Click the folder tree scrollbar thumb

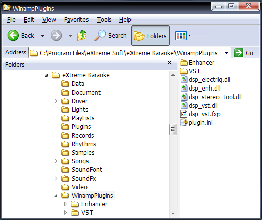pyautogui.click(x=173, y=129)
